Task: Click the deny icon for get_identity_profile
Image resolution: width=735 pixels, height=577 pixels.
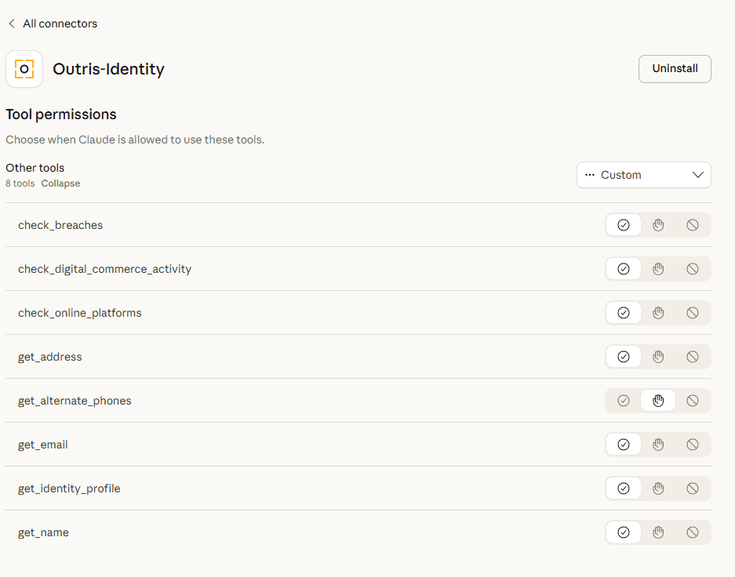Action: 692,488
